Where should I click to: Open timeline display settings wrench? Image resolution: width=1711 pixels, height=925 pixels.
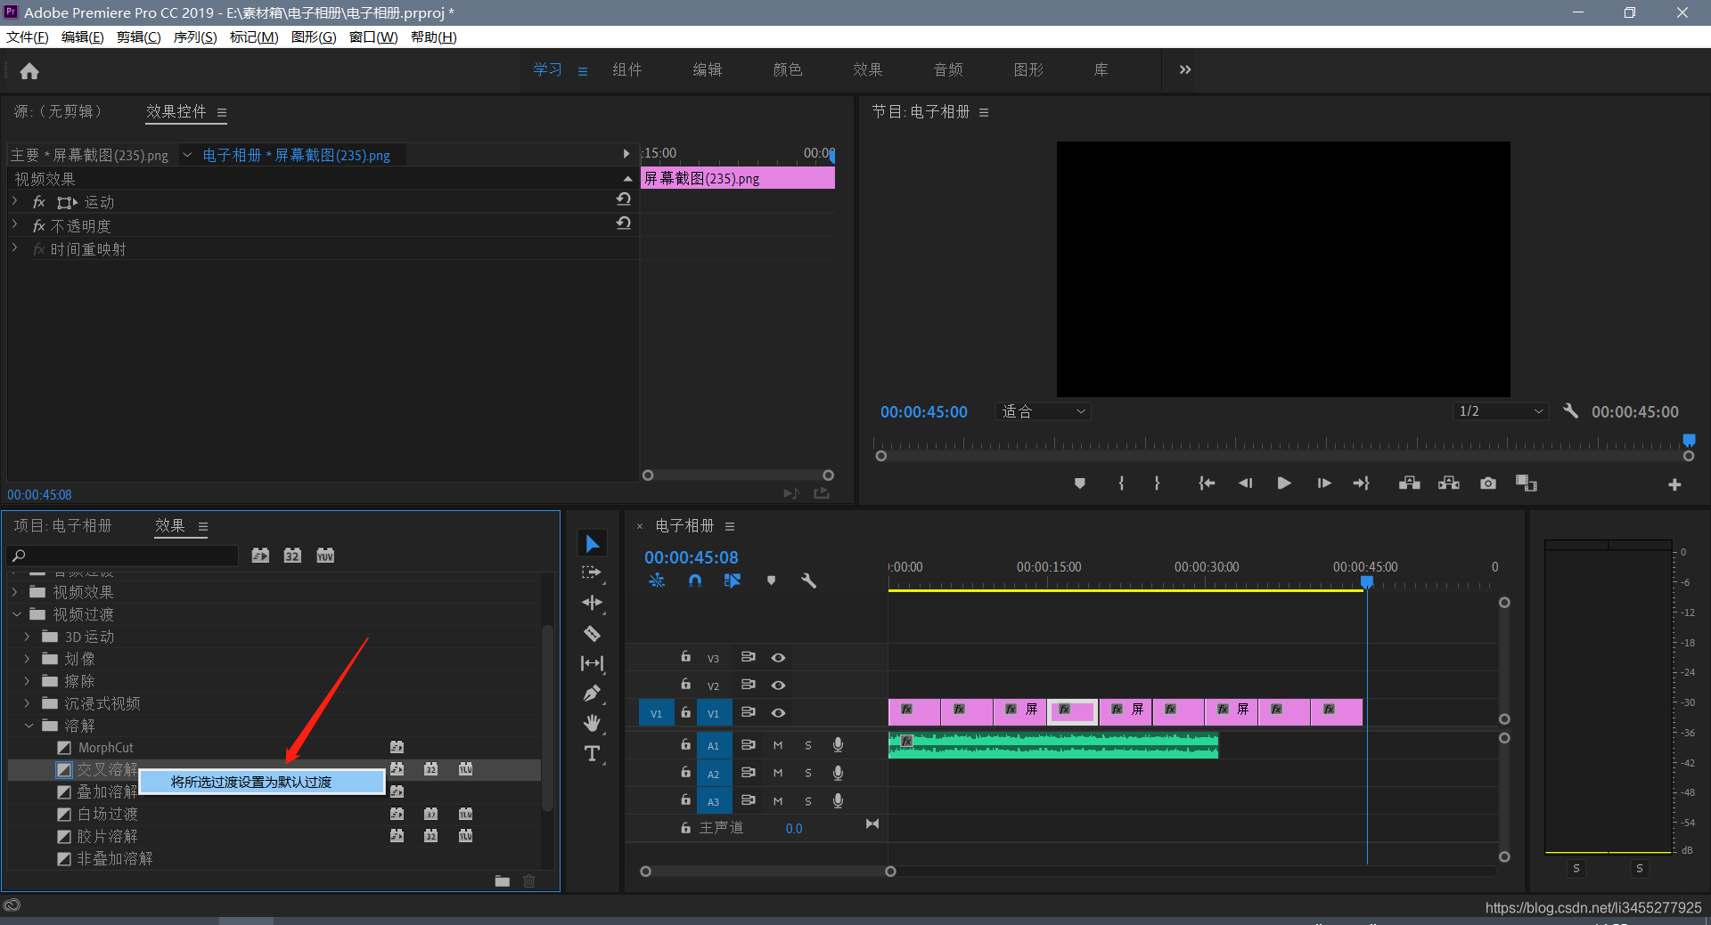coord(809,580)
